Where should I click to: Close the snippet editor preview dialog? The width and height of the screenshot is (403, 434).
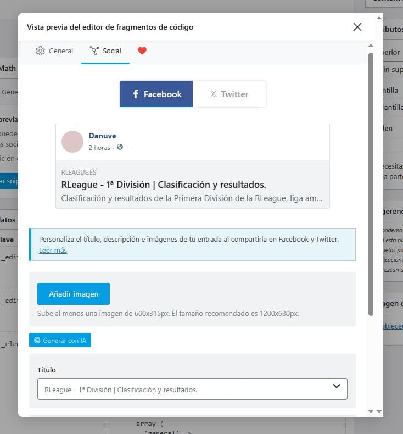(x=357, y=27)
